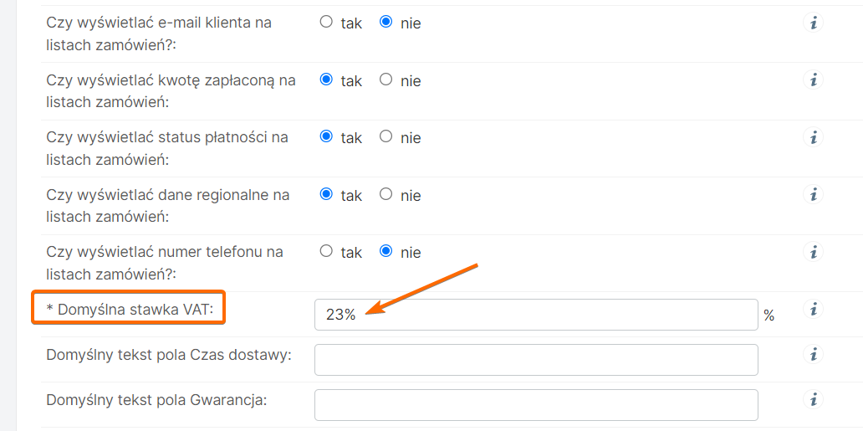Open info icon for Czas dostawy field
This screenshot has height=431, width=863.
tap(813, 354)
